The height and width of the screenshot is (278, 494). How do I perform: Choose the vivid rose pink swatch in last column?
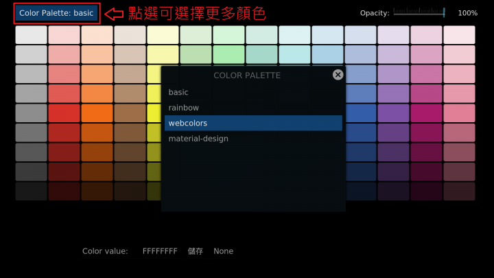459,113
